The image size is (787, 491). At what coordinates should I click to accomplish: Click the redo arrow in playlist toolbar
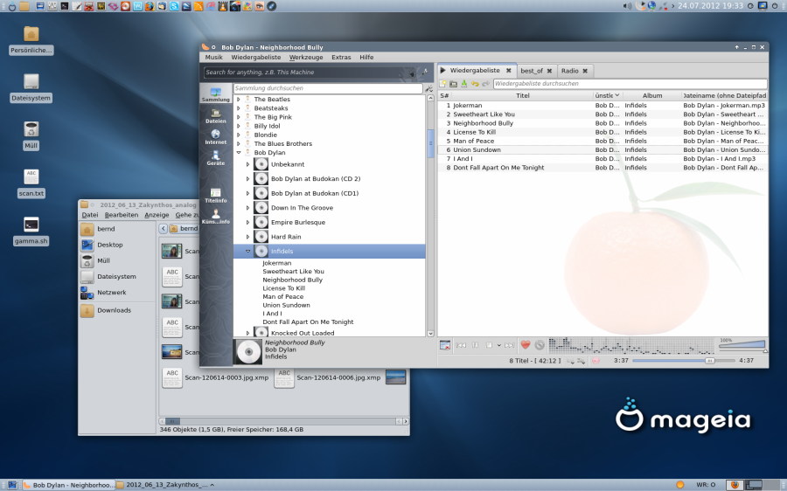[x=485, y=84]
